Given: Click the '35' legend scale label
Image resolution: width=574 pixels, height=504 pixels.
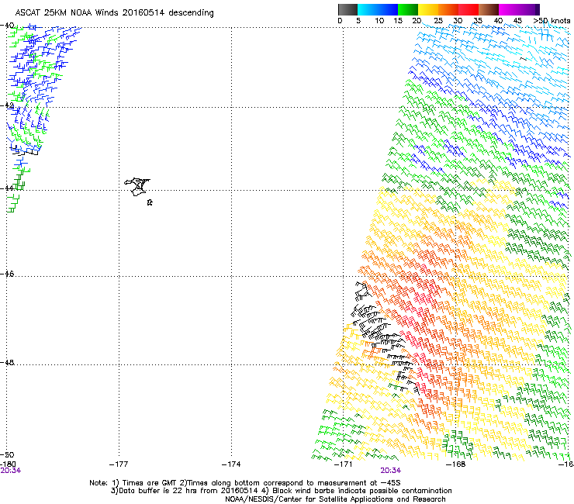Looking at the screenshot, I should 478,21.
